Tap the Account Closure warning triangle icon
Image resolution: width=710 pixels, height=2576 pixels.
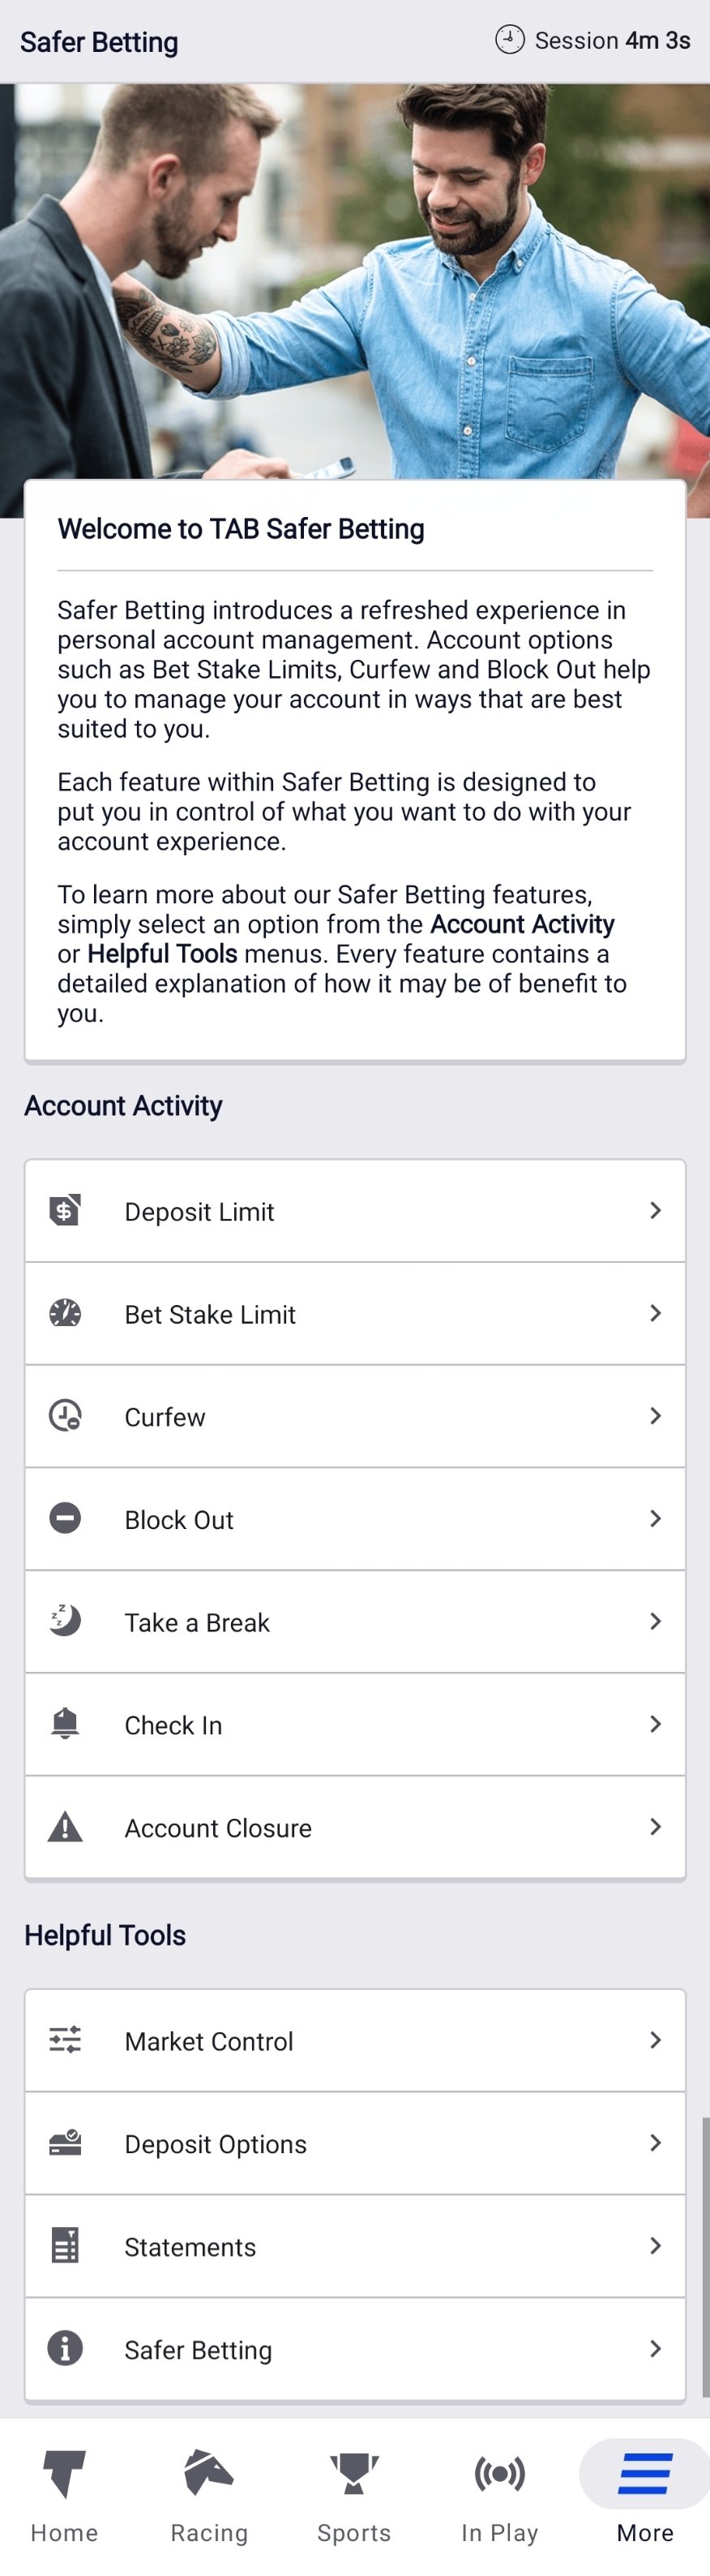coord(65,1827)
